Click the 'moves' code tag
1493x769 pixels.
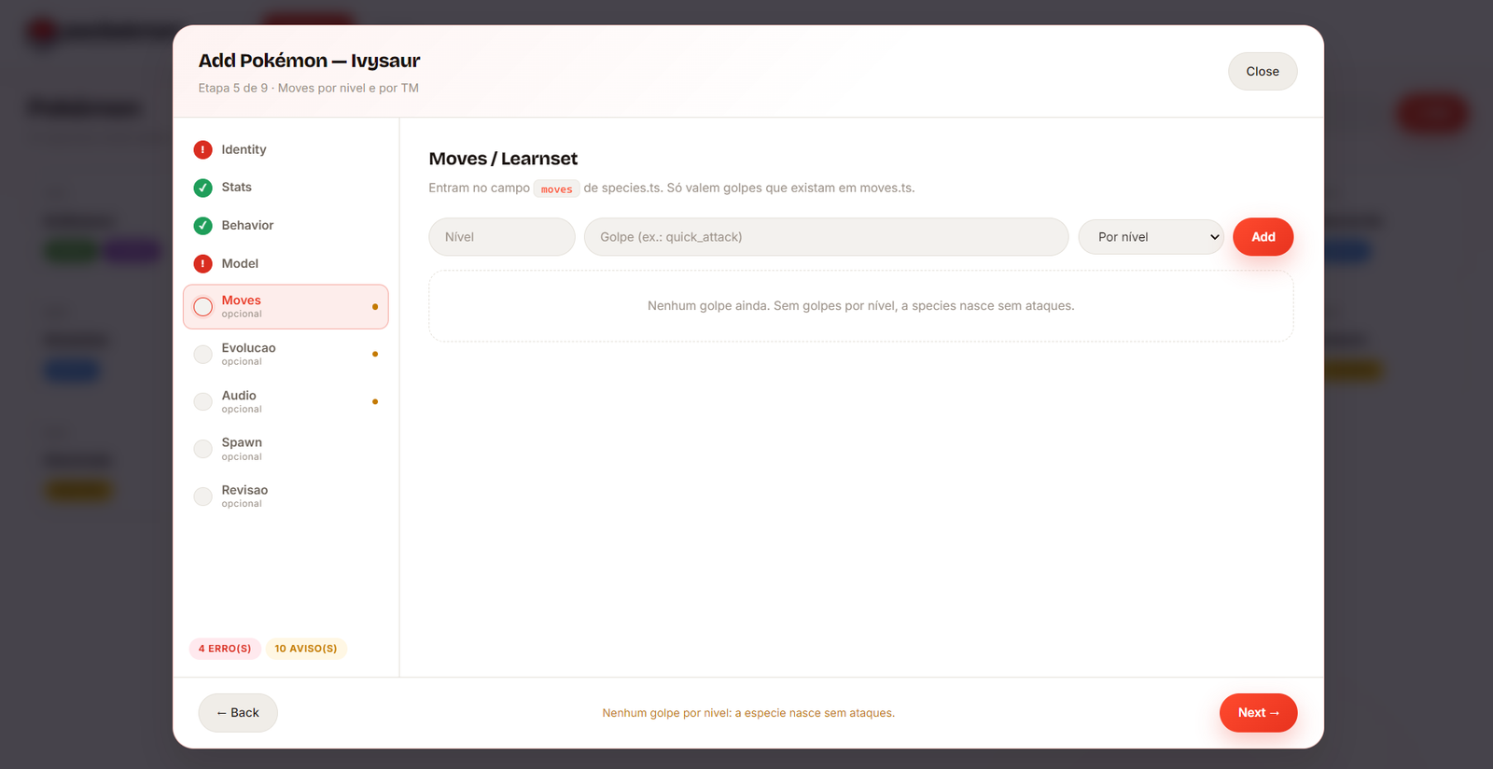557,189
